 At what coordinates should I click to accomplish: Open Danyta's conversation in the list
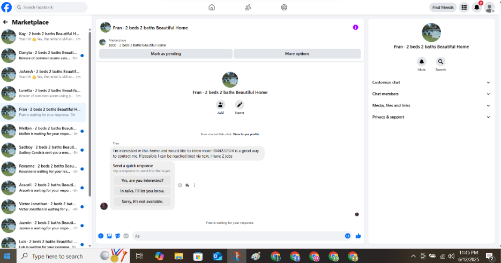[43, 56]
